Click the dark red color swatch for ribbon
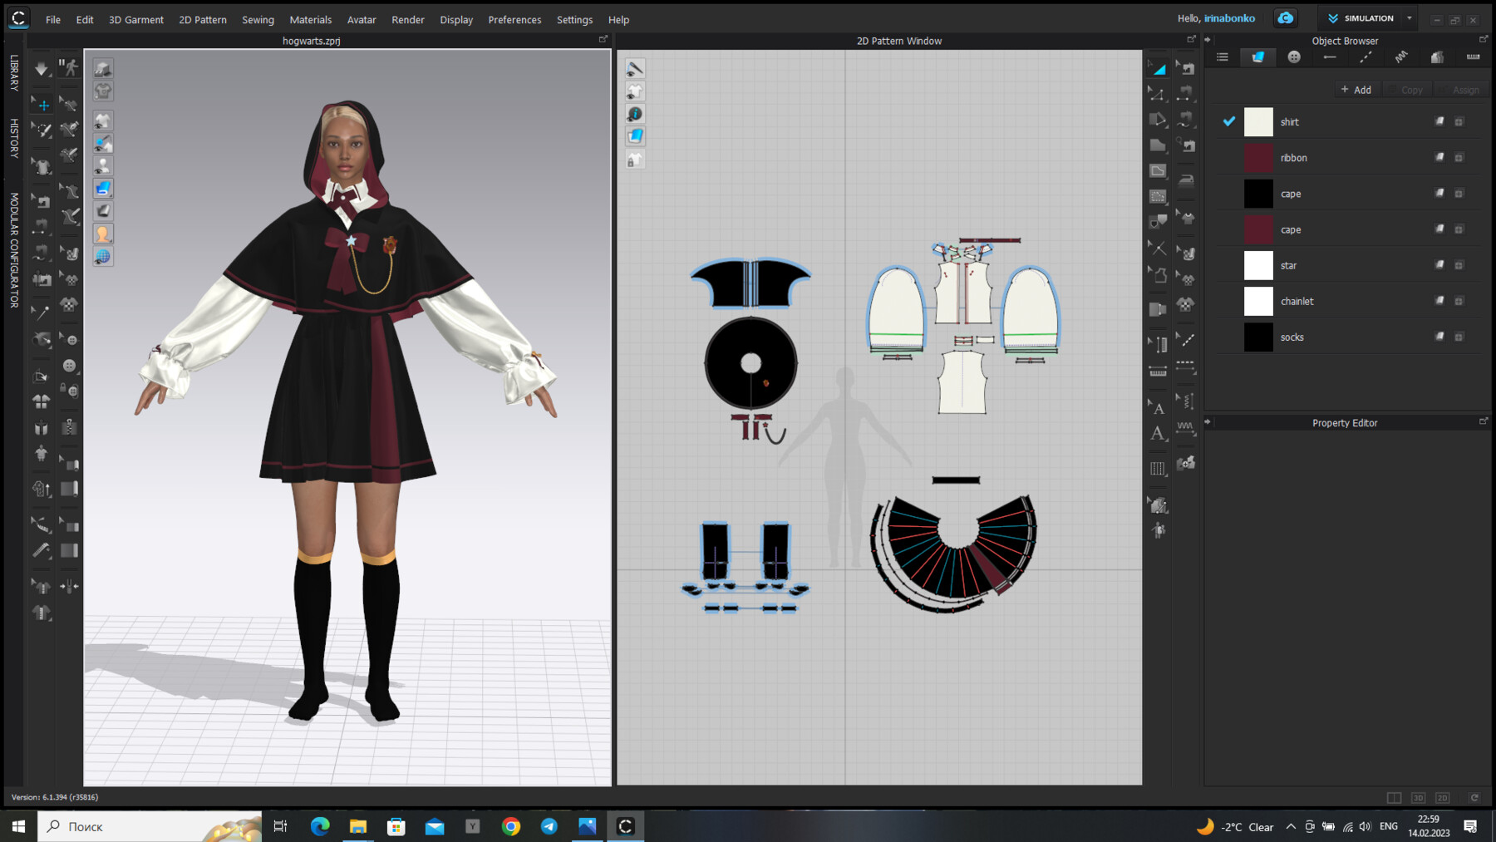The image size is (1496, 842). 1258,157
